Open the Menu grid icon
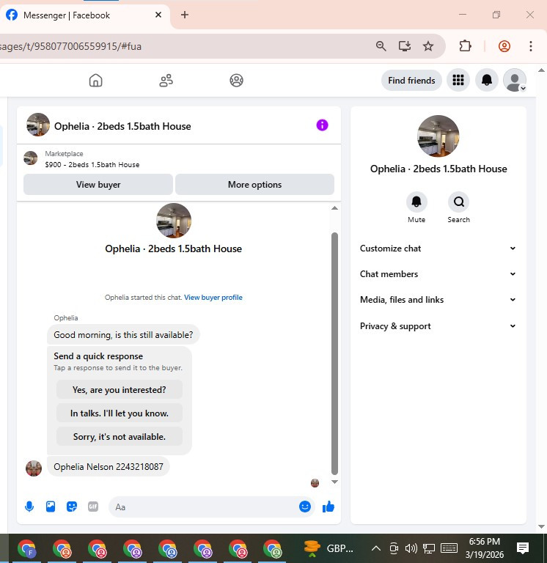 458,80
